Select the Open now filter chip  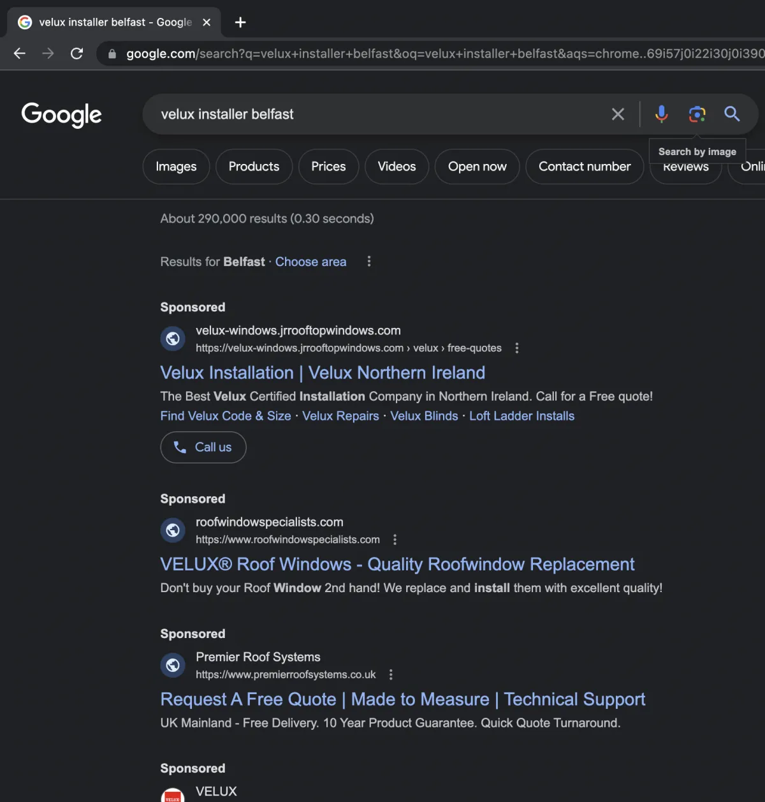coord(477,167)
